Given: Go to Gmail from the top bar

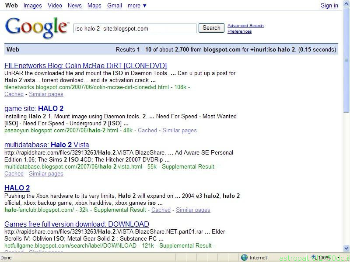Looking at the screenshot, I should coord(115,6).
